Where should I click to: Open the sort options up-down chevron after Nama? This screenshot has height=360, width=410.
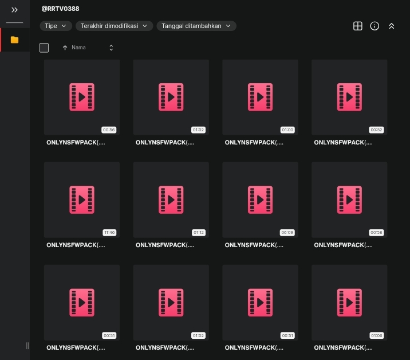click(x=111, y=48)
